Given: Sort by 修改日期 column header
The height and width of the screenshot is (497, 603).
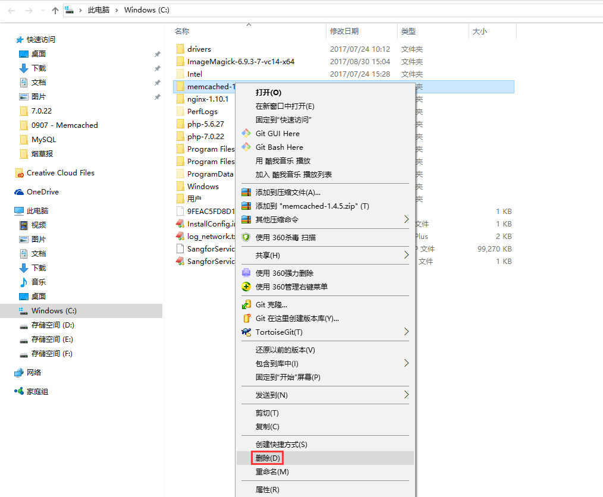Looking at the screenshot, I should pos(344,31).
